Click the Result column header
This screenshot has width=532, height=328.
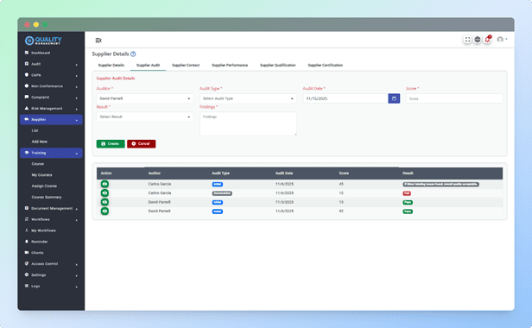[x=408, y=173]
